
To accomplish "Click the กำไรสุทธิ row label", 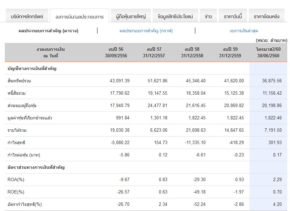I will tap(16, 143).
